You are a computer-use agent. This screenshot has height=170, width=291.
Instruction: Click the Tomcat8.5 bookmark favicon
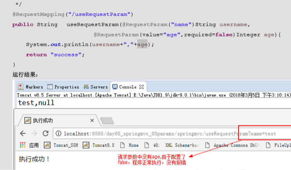(x=86, y=145)
